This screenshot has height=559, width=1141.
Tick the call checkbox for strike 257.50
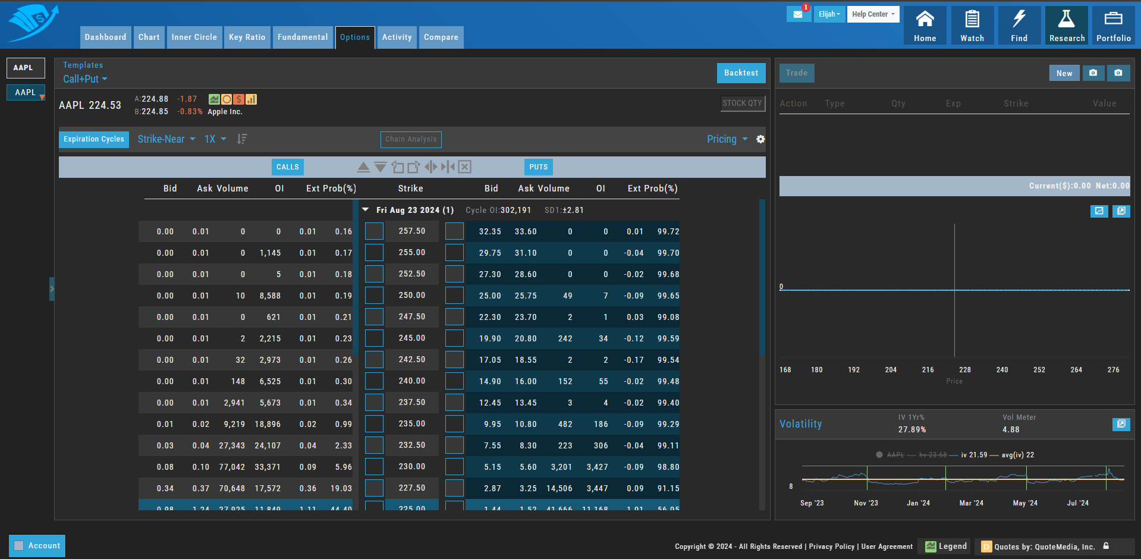coord(374,231)
